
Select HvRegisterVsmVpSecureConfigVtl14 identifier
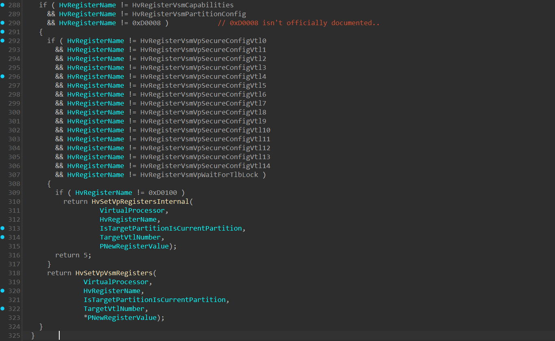(205, 166)
